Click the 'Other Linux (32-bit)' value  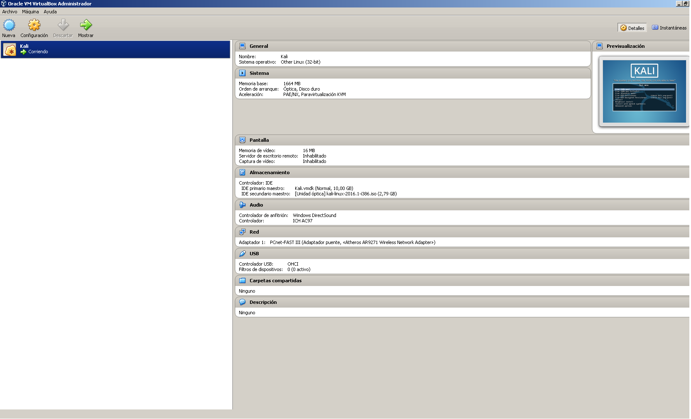click(x=301, y=62)
